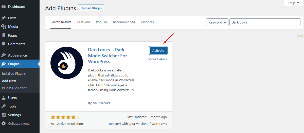Click the Comments speech bubble icon

(x=4, y=44)
